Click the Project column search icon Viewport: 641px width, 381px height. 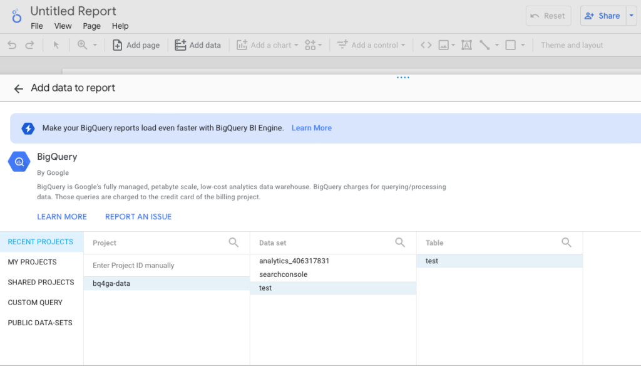[x=233, y=243]
